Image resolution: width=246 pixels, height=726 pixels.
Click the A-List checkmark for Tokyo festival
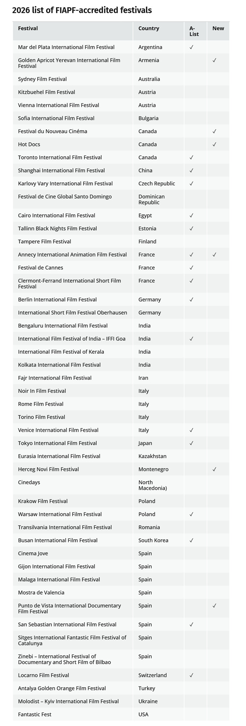pos(191,443)
